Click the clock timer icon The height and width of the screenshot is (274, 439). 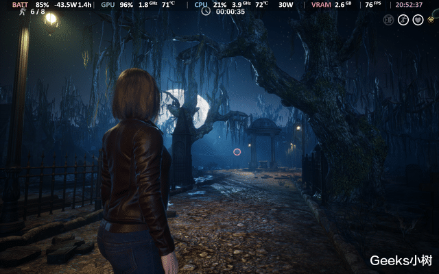pyautogui.click(x=206, y=11)
